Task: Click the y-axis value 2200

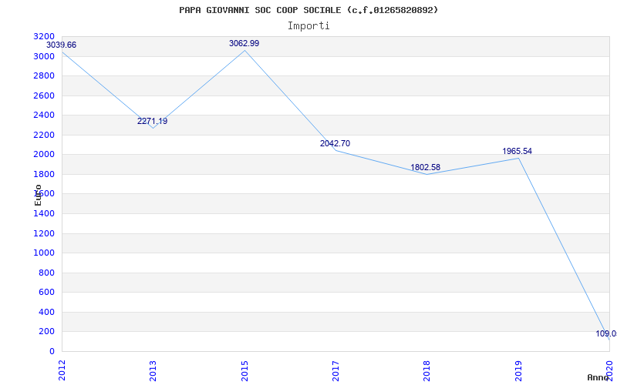Action: tap(45, 136)
